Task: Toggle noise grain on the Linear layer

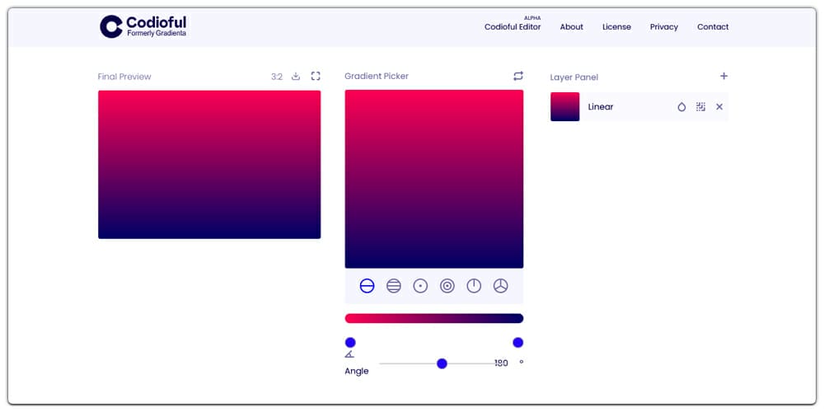Action: coord(700,107)
